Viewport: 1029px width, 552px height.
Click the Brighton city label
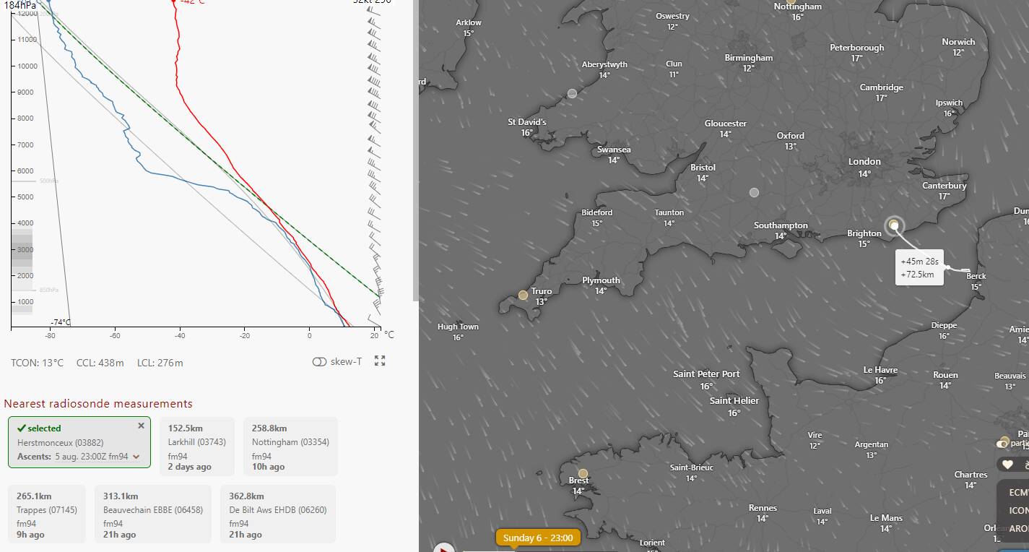coord(864,233)
